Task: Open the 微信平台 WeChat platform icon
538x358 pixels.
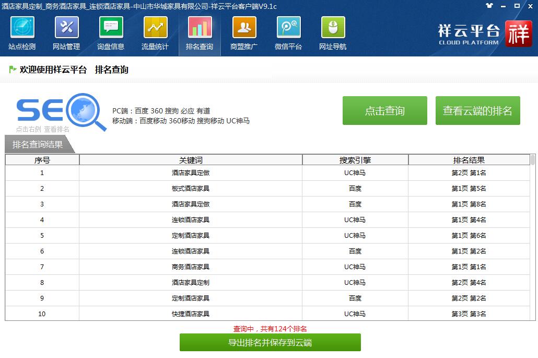Action: (288, 33)
